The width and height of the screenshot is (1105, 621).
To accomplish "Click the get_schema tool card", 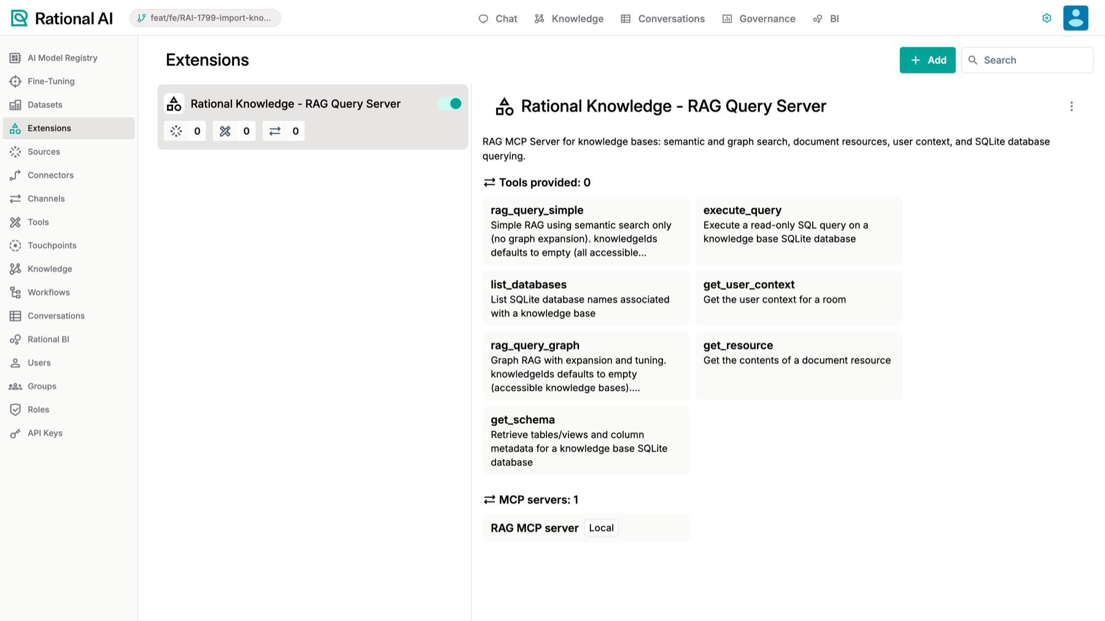I will click(586, 440).
